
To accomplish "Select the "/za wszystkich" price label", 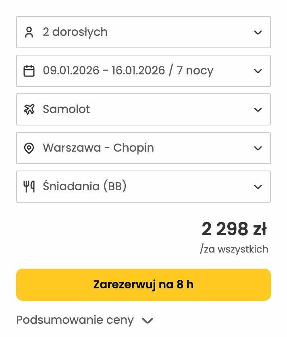I will pos(234,249).
